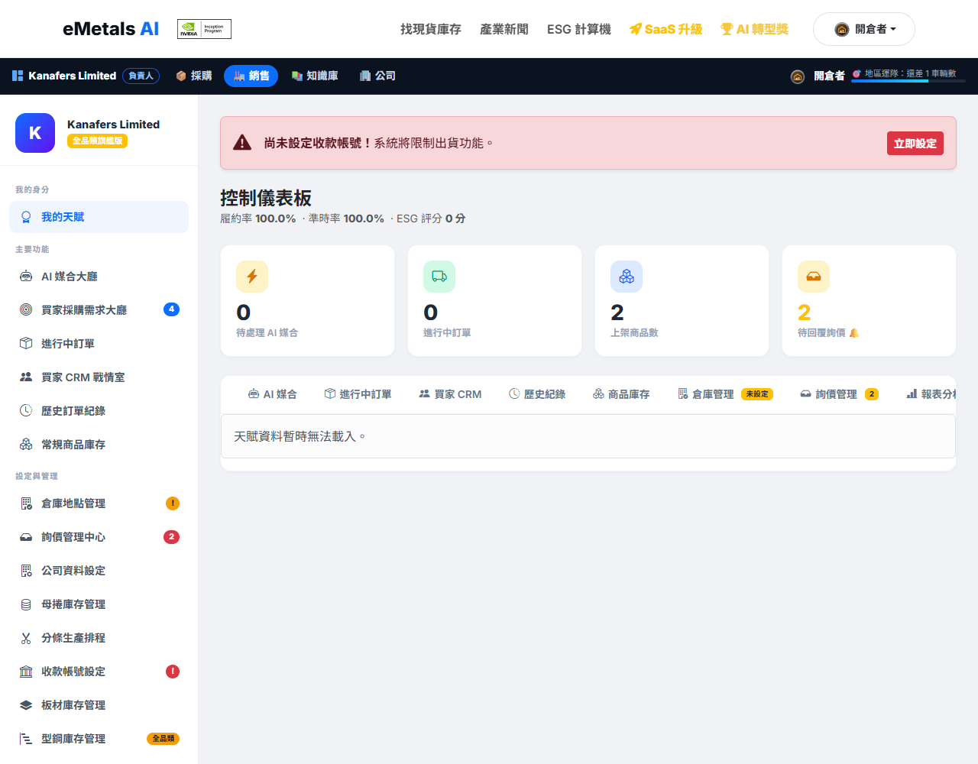Open 產業新聞 in the top navigation
The height and width of the screenshot is (764, 978).
(x=504, y=29)
